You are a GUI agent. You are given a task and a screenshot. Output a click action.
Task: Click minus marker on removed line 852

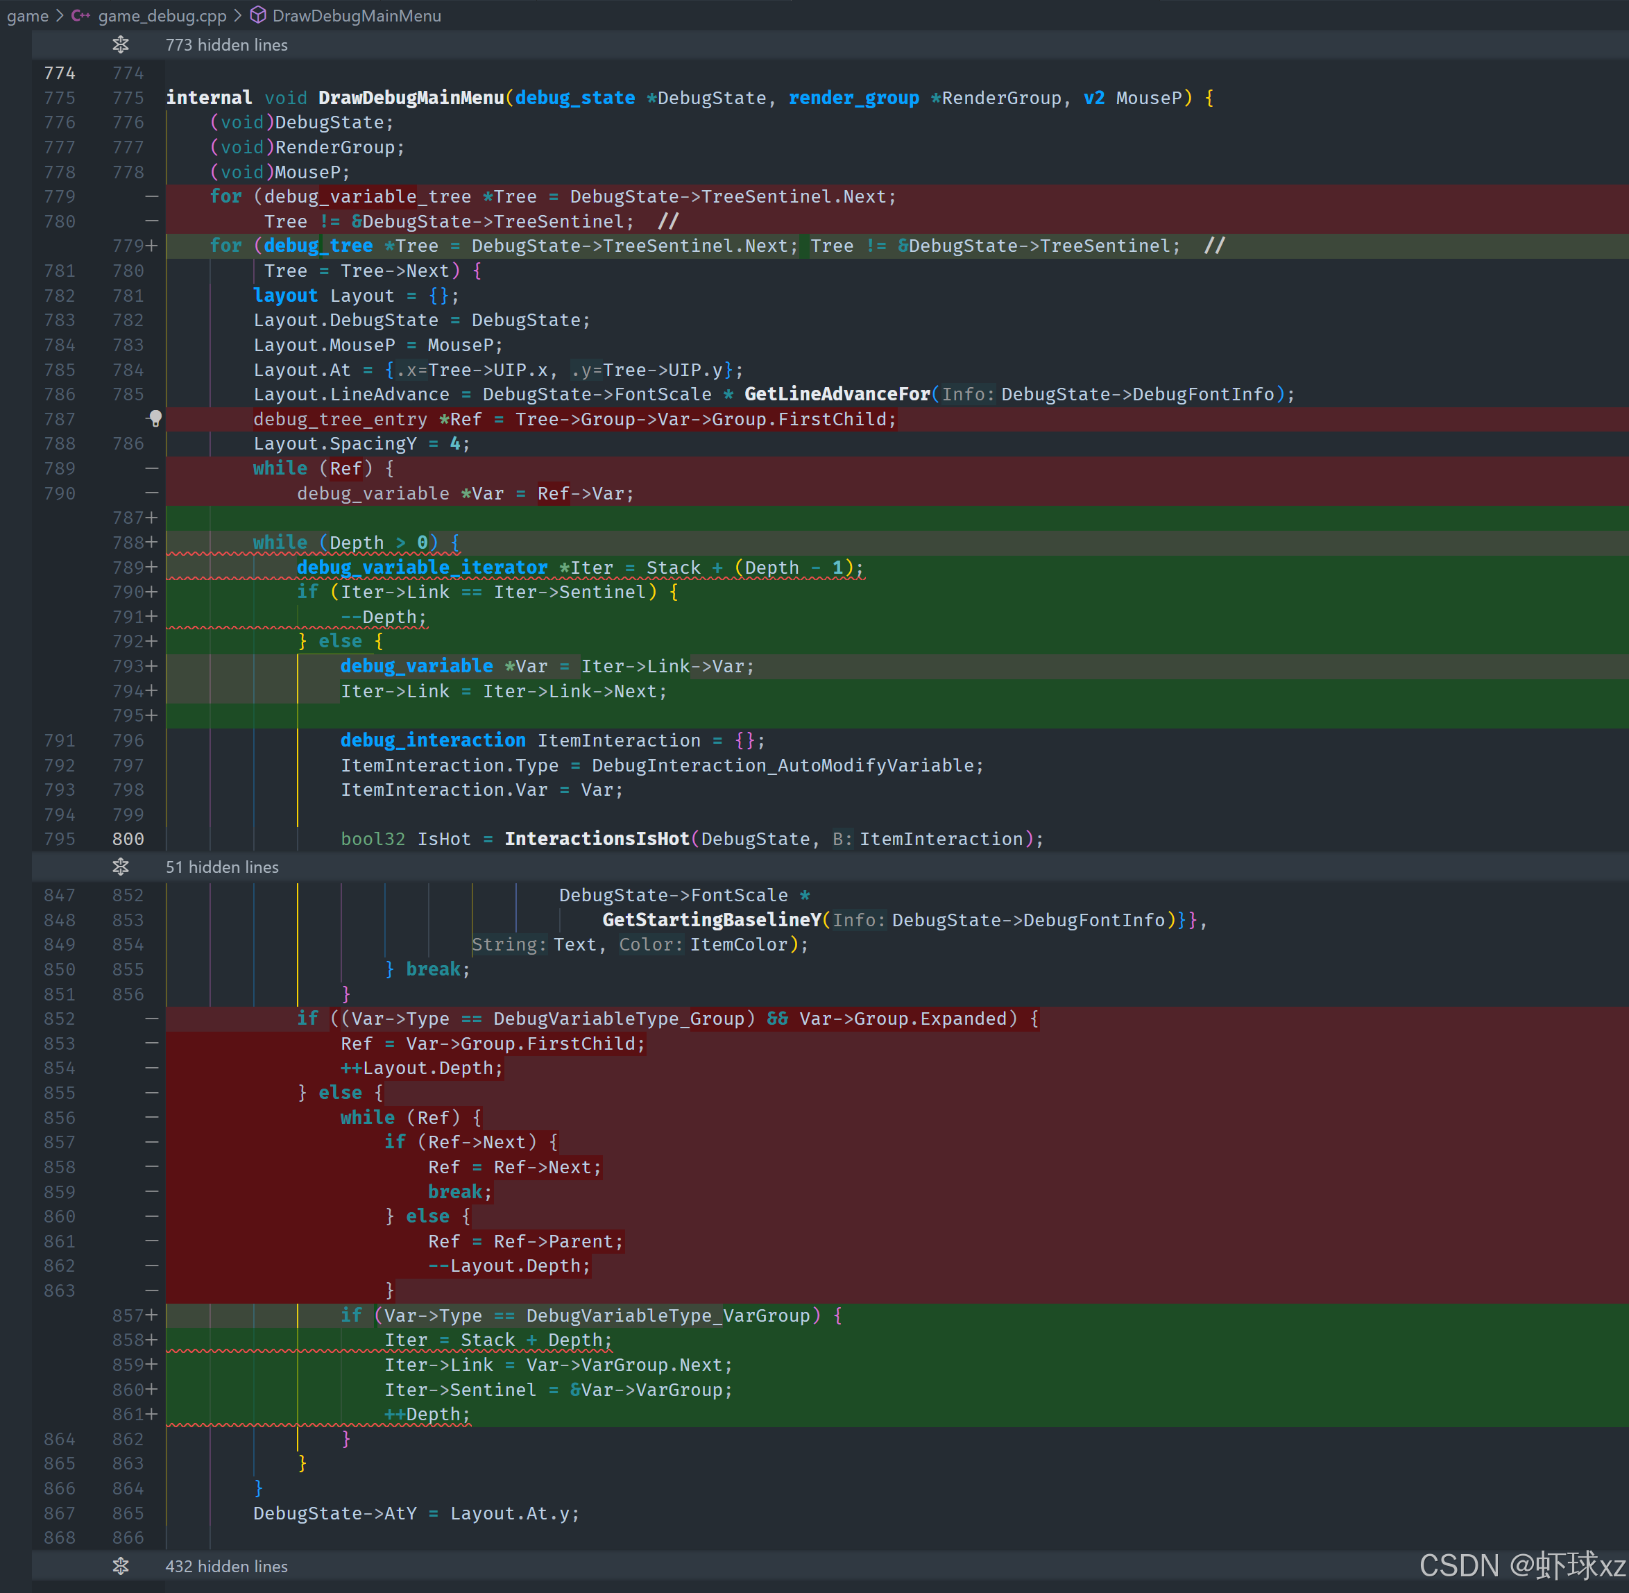pyautogui.click(x=151, y=1019)
